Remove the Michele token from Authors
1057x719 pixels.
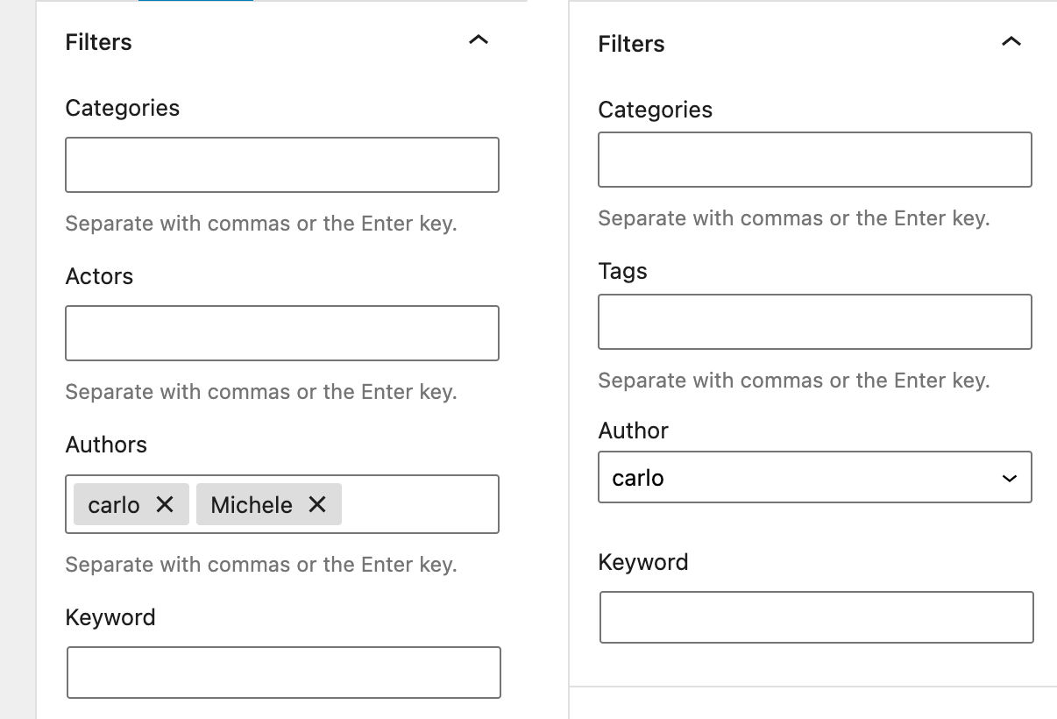(316, 504)
